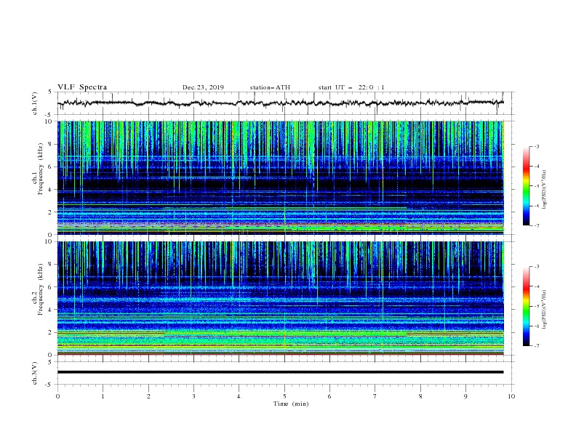Click the "-7" label on the ch.2 colorbar

[x=536, y=345]
